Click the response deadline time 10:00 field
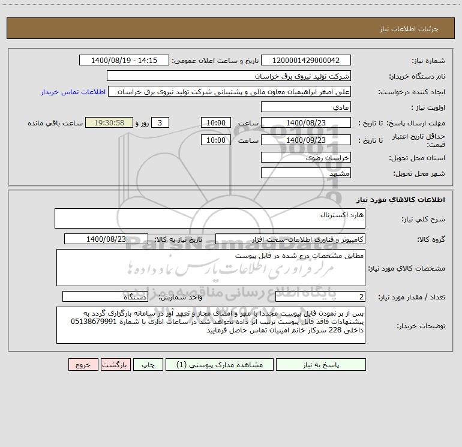 click(x=215, y=122)
